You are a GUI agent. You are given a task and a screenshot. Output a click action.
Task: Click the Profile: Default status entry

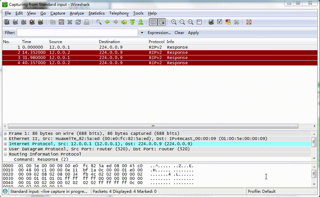pos(261,191)
